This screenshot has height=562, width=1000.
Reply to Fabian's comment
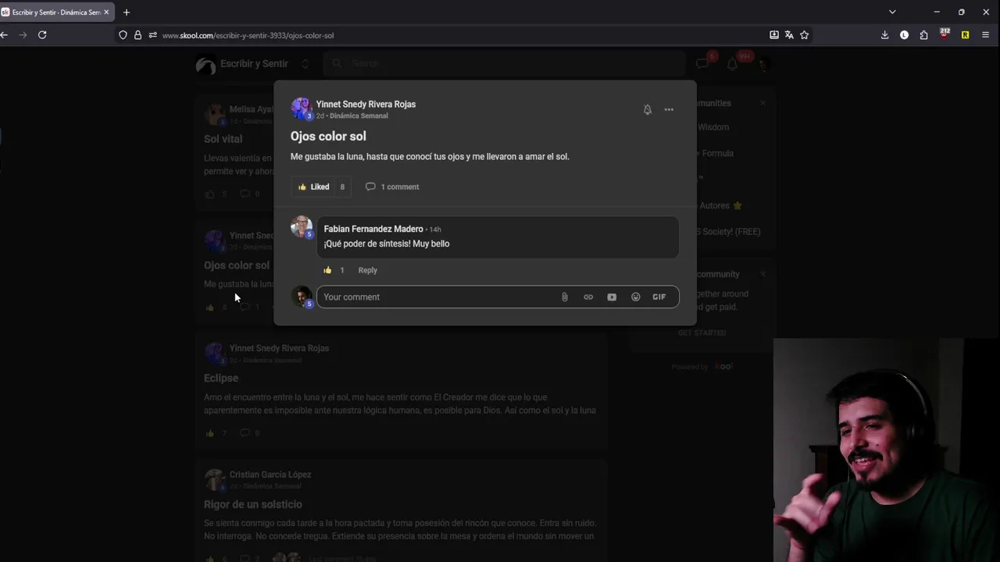point(367,270)
